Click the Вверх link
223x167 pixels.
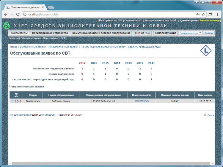tap(211, 115)
